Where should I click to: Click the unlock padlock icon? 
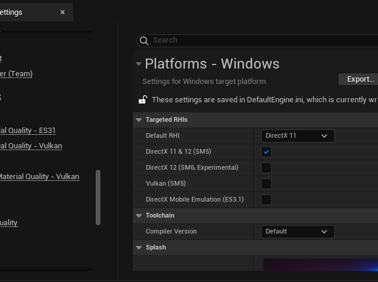tap(142, 100)
